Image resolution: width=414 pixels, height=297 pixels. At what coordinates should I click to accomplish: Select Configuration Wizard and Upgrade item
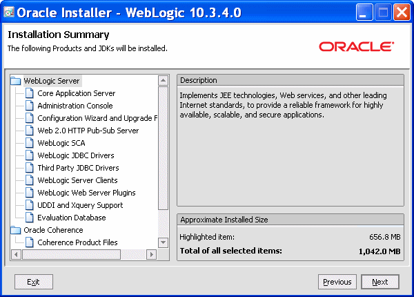pyautogui.click(x=97, y=118)
